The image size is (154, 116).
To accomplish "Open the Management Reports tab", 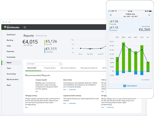I will coord(89,68).
